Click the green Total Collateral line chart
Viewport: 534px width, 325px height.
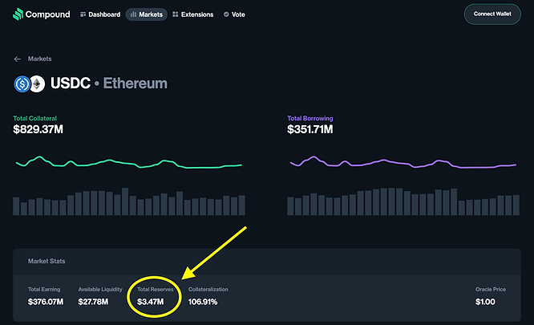[129, 162]
